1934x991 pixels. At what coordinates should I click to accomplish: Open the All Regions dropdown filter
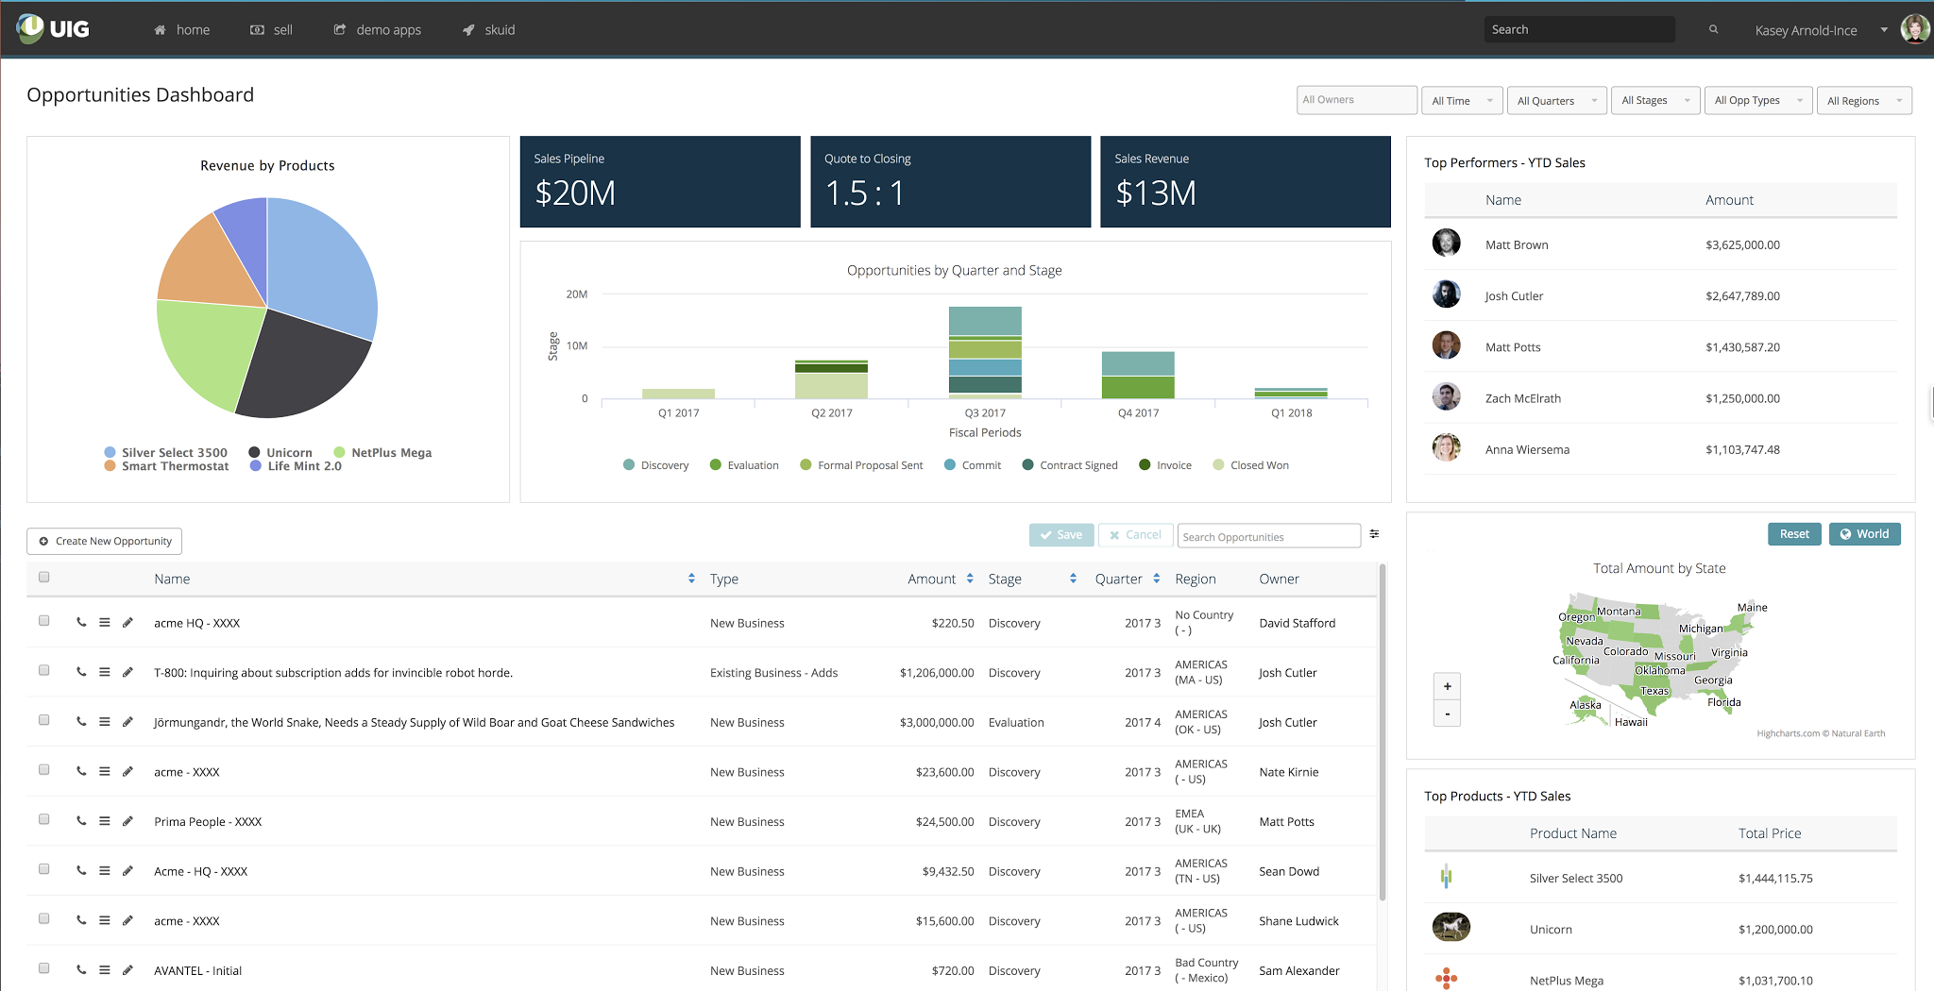coord(1863,101)
